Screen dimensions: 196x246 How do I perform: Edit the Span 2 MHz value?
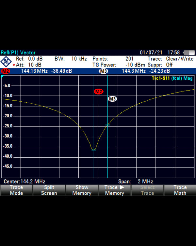[x=136, y=181]
